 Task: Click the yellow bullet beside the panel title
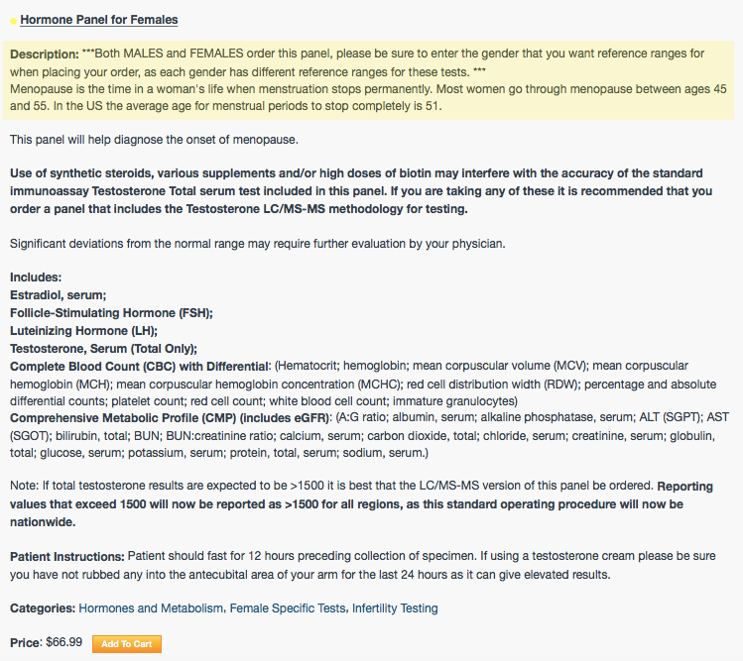click(13, 21)
